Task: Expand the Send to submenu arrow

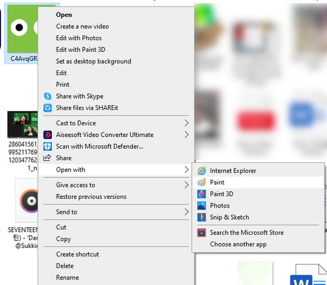Action: click(x=186, y=212)
